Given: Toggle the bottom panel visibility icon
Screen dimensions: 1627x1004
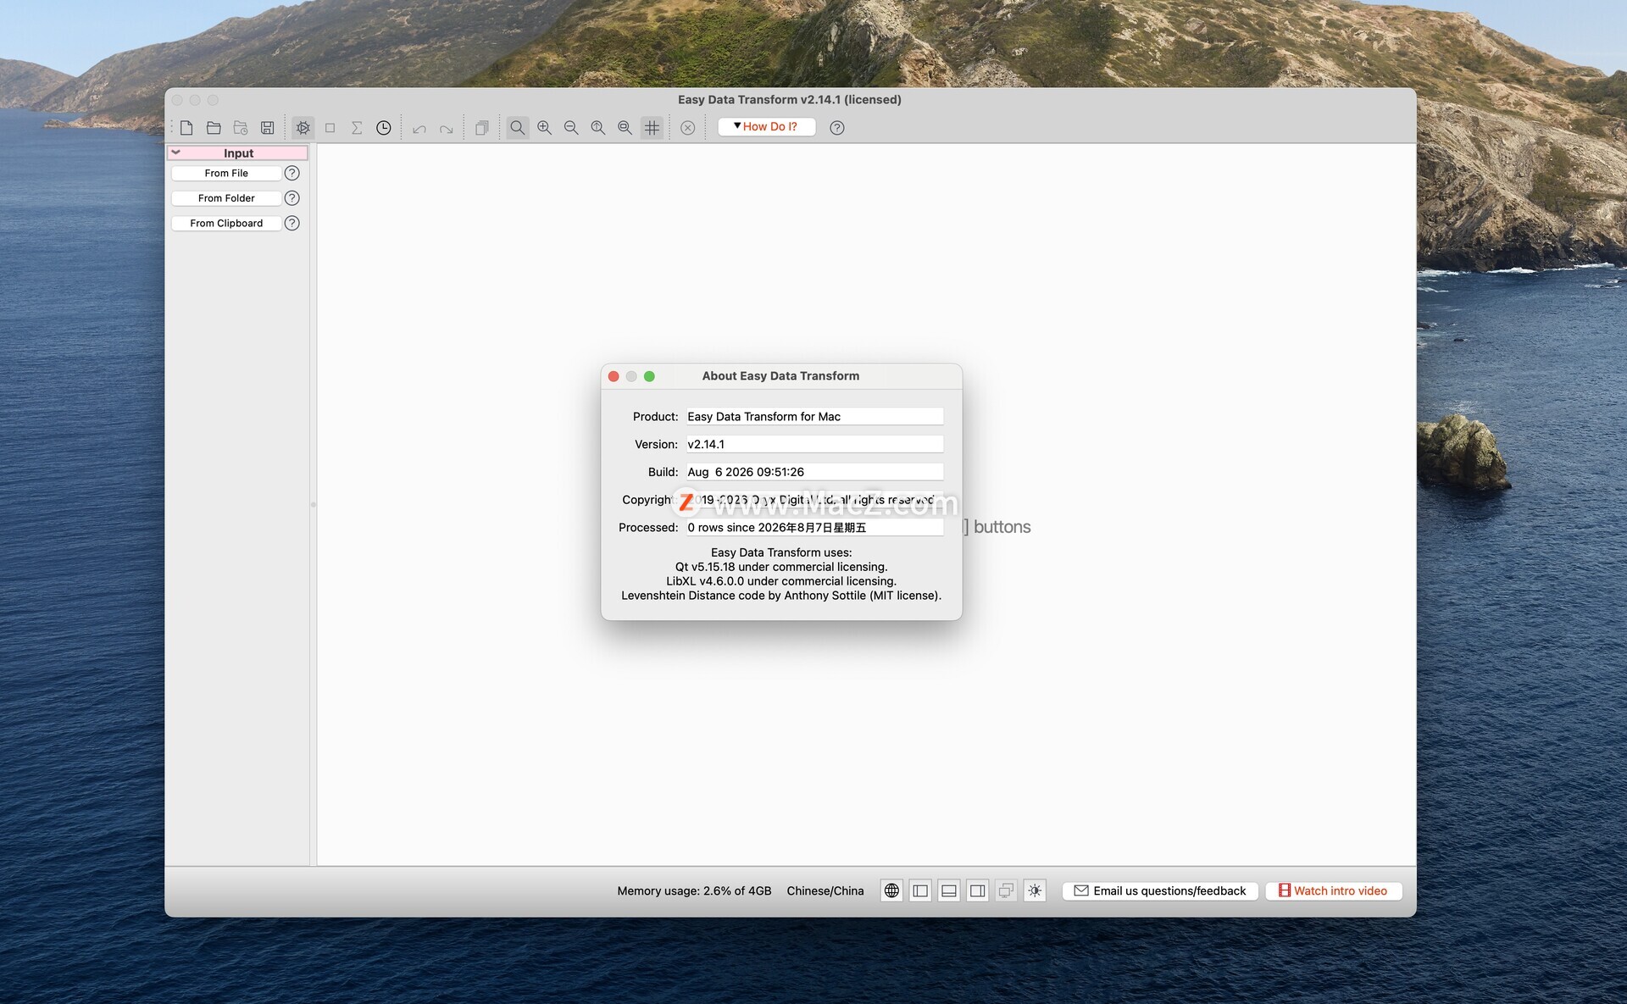Looking at the screenshot, I should coord(949,890).
